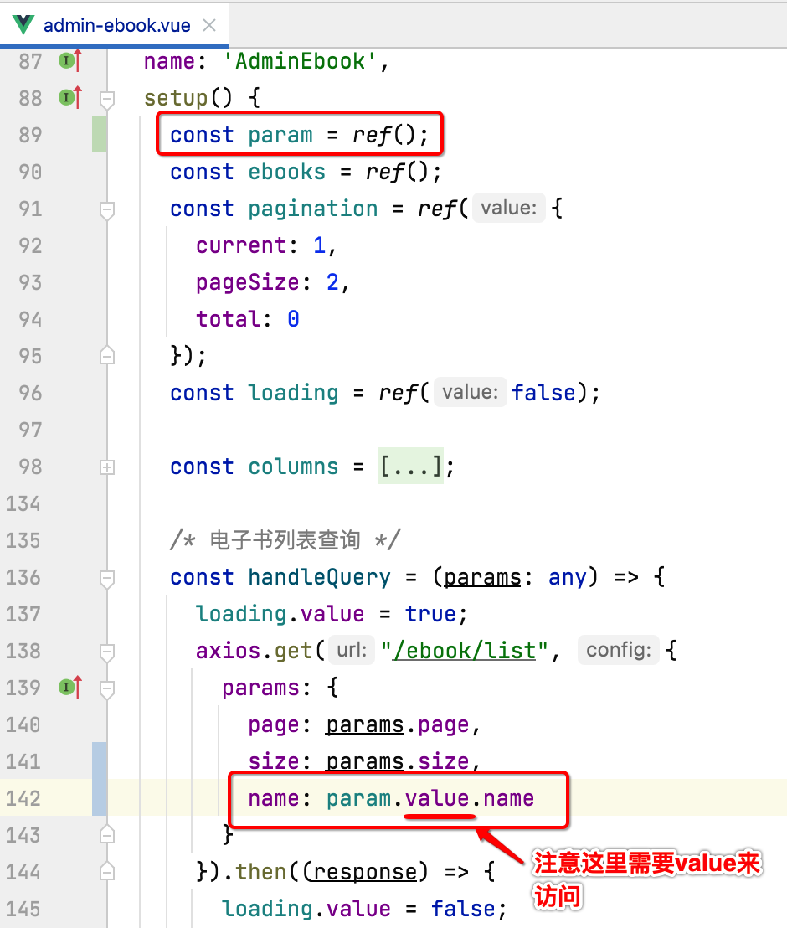The width and height of the screenshot is (787, 928).
Task: Click the Vue file icon on the tab
Action: [23, 25]
